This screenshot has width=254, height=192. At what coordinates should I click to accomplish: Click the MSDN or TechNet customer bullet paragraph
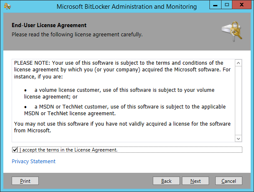click(x=125, y=110)
